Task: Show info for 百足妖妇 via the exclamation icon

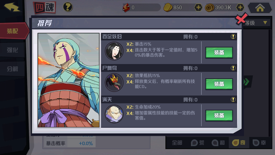Action: (233, 37)
